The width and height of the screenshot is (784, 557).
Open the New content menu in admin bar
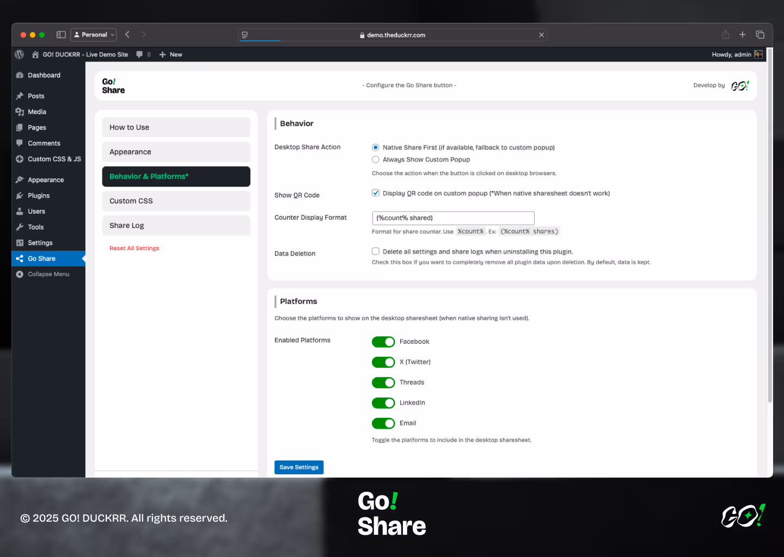[x=171, y=54]
